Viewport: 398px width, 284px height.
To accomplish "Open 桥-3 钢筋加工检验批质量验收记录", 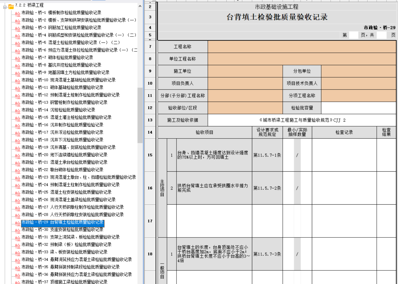I will 61,28.
